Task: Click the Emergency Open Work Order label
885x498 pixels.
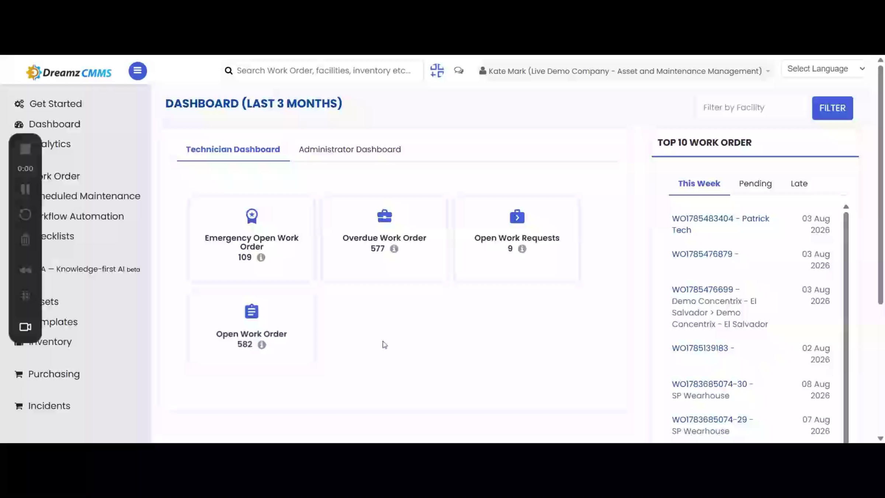Action: point(251,242)
